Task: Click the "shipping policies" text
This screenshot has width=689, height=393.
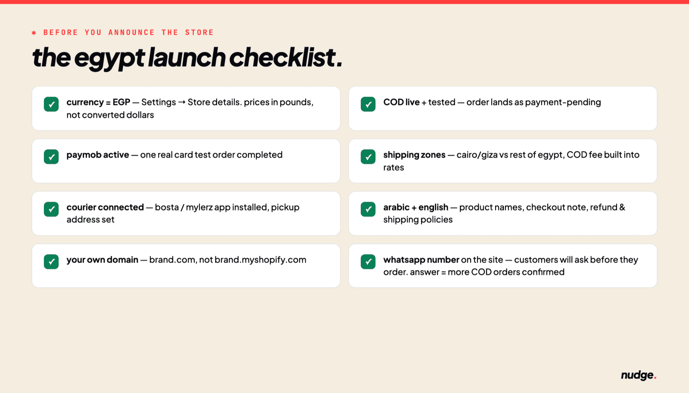Action: 418,220
